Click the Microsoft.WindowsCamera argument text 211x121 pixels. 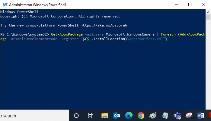click(x=130, y=34)
